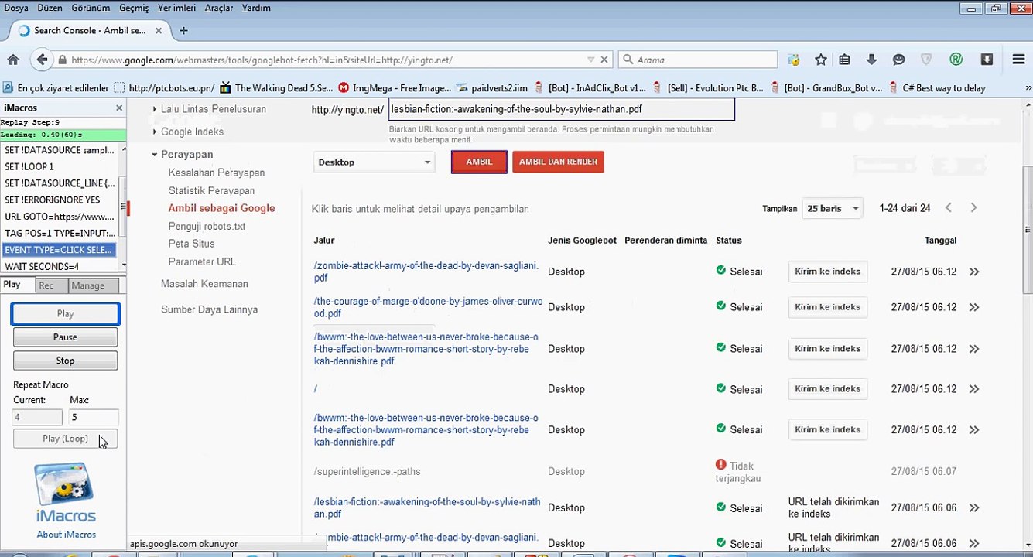This screenshot has width=1033, height=557.
Task: Click the iMacros Pause button
Action: click(65, 337)
